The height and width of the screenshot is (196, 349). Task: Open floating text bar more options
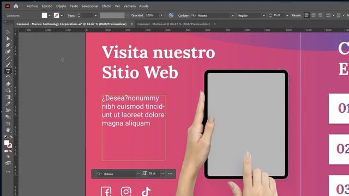tap(170, 174)
